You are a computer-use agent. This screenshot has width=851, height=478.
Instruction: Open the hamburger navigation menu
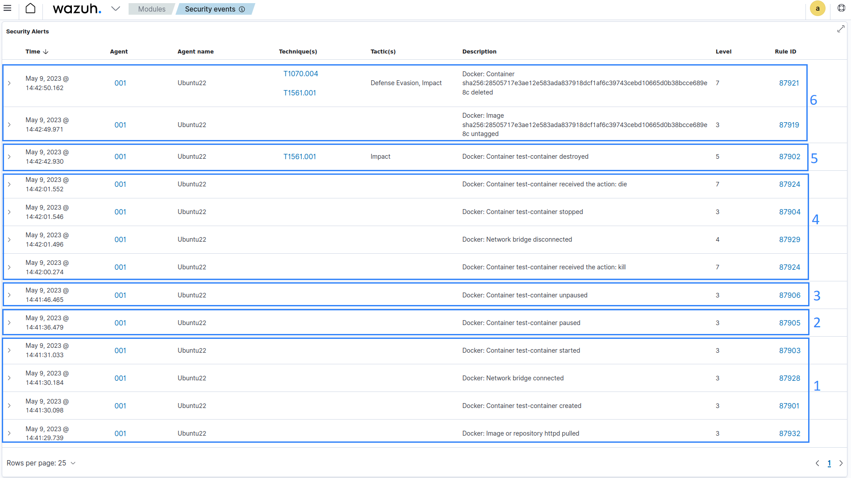coord(8,8)
